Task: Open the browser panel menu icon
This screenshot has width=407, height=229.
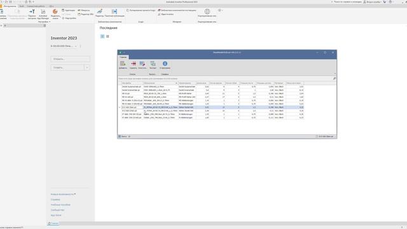Action: tap(45, 25)
